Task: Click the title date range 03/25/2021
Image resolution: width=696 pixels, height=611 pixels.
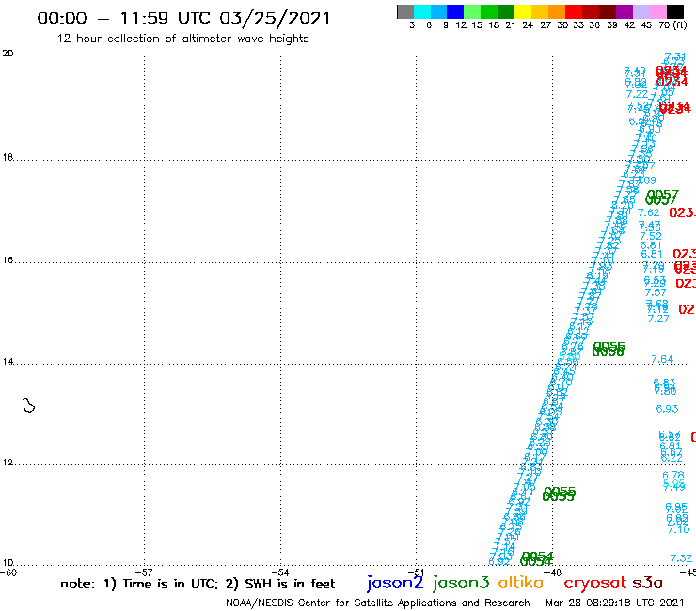Action: [275, 18]
